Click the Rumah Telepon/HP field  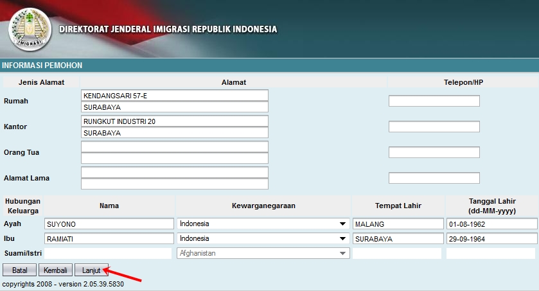click(434, 101)
